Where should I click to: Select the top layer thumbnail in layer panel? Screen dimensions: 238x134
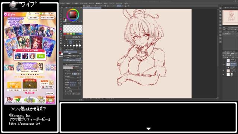click(228, 60)
